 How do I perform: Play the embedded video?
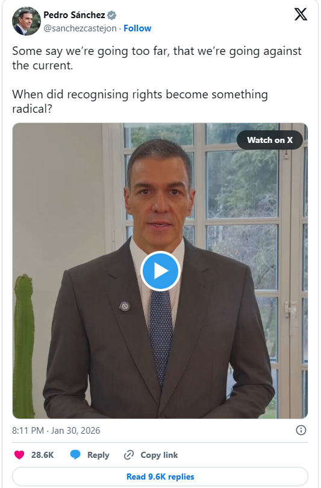click(160, 271)
